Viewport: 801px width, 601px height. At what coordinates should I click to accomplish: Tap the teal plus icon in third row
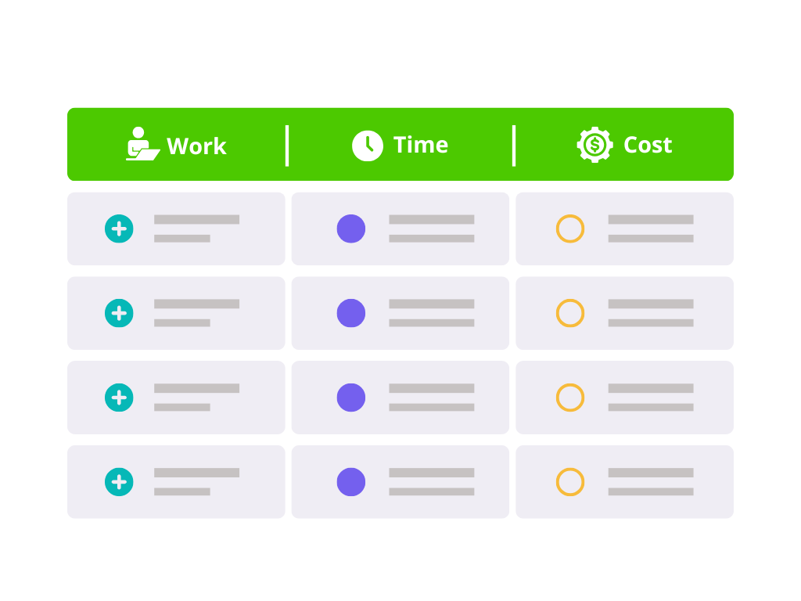[x=119, y=398]
